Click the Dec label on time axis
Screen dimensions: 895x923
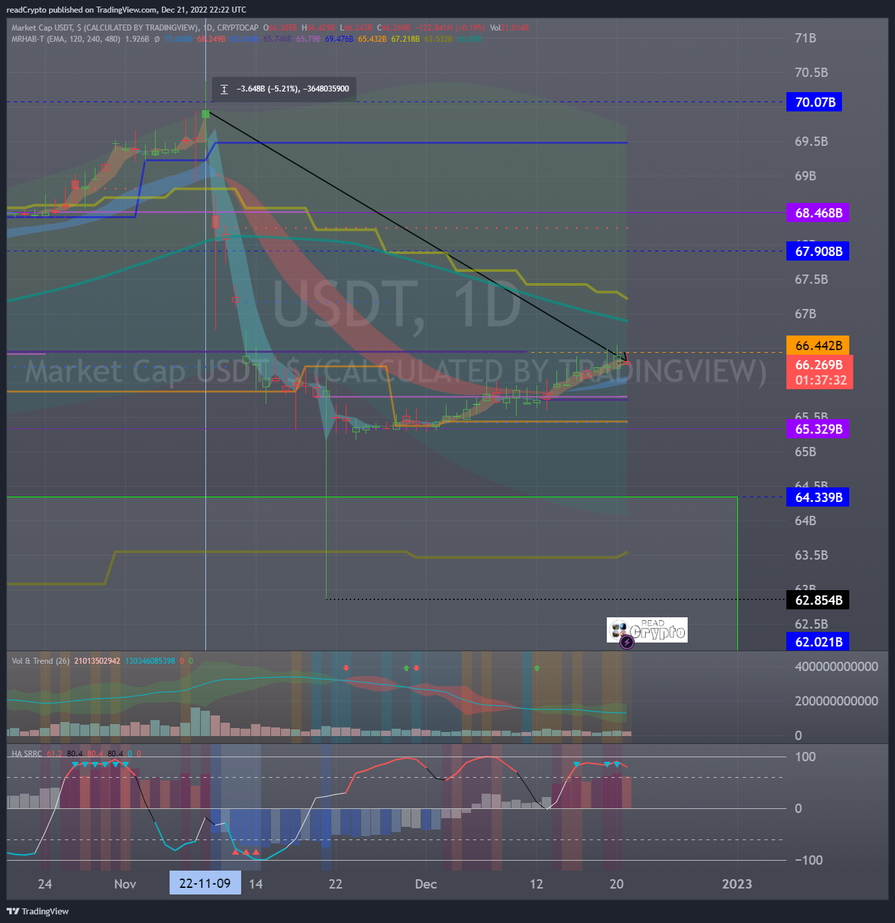click(x=426, y=884)
